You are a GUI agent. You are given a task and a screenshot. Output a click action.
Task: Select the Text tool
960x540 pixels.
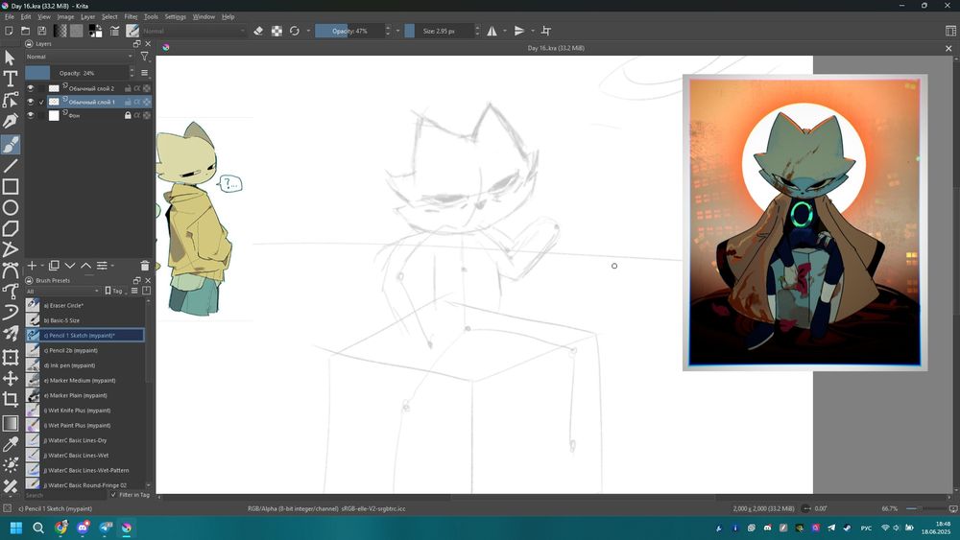tap(10, 79)
